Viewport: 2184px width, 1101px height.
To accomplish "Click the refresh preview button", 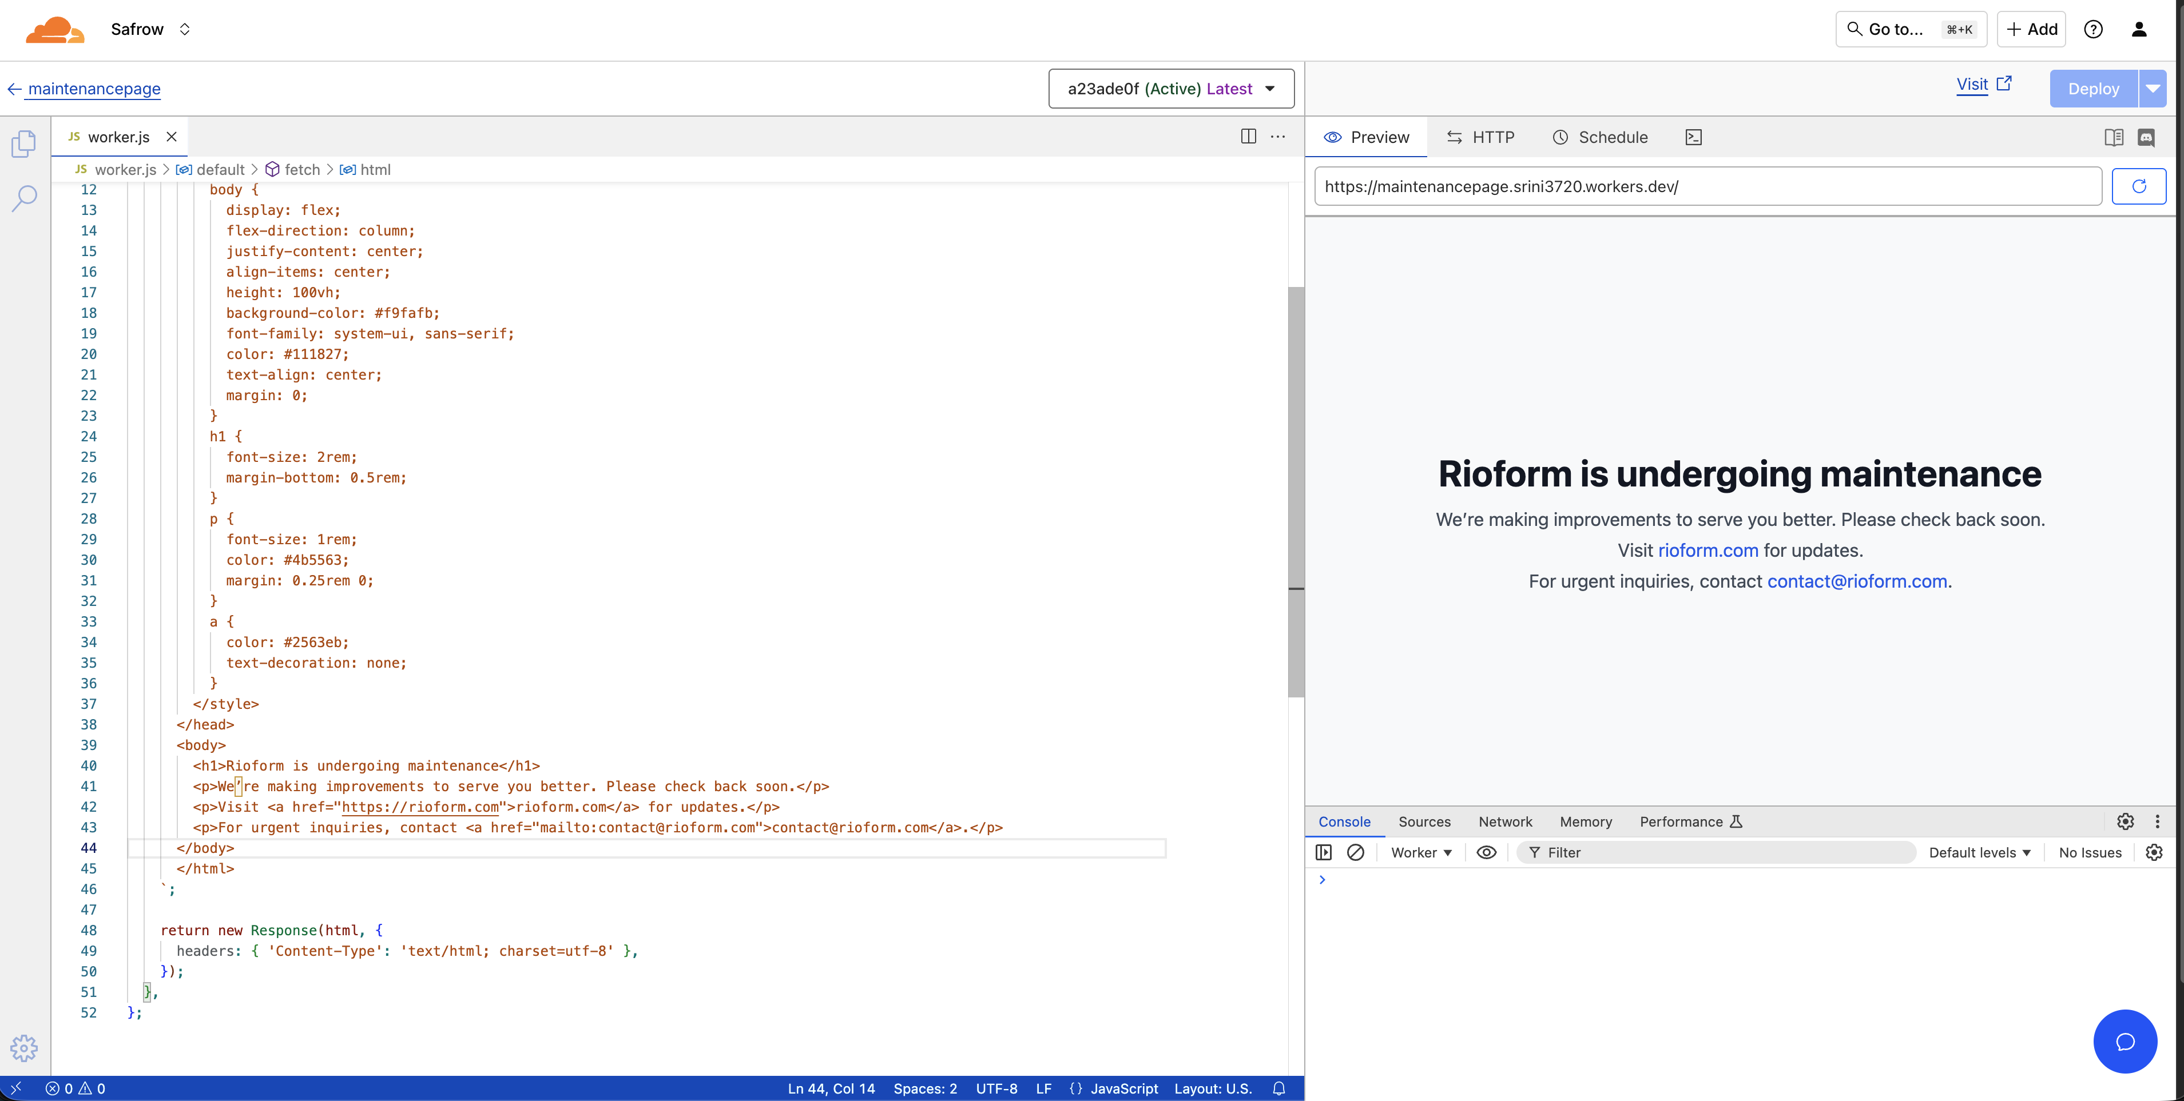I will tap(2138, 186).
